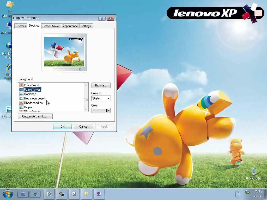The height and width of the screenshot is (200, 267).
Task: Open the Appearance tab
Action: 70,26
